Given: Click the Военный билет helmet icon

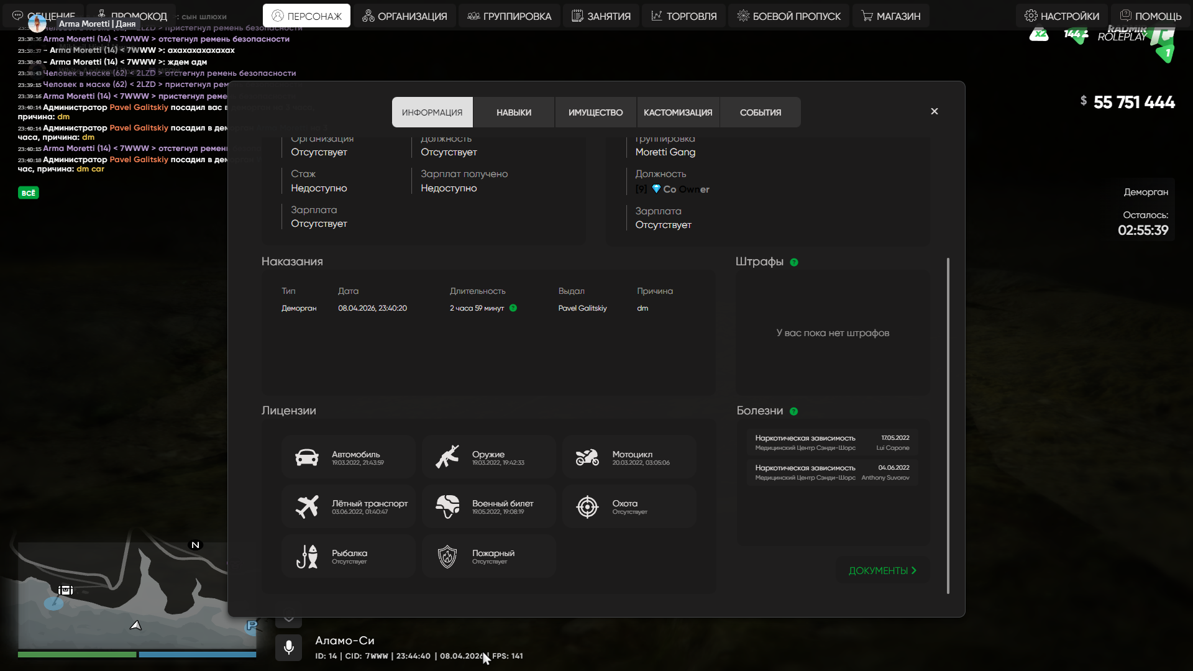Looking at the screenshot, I should pos(447,507).
